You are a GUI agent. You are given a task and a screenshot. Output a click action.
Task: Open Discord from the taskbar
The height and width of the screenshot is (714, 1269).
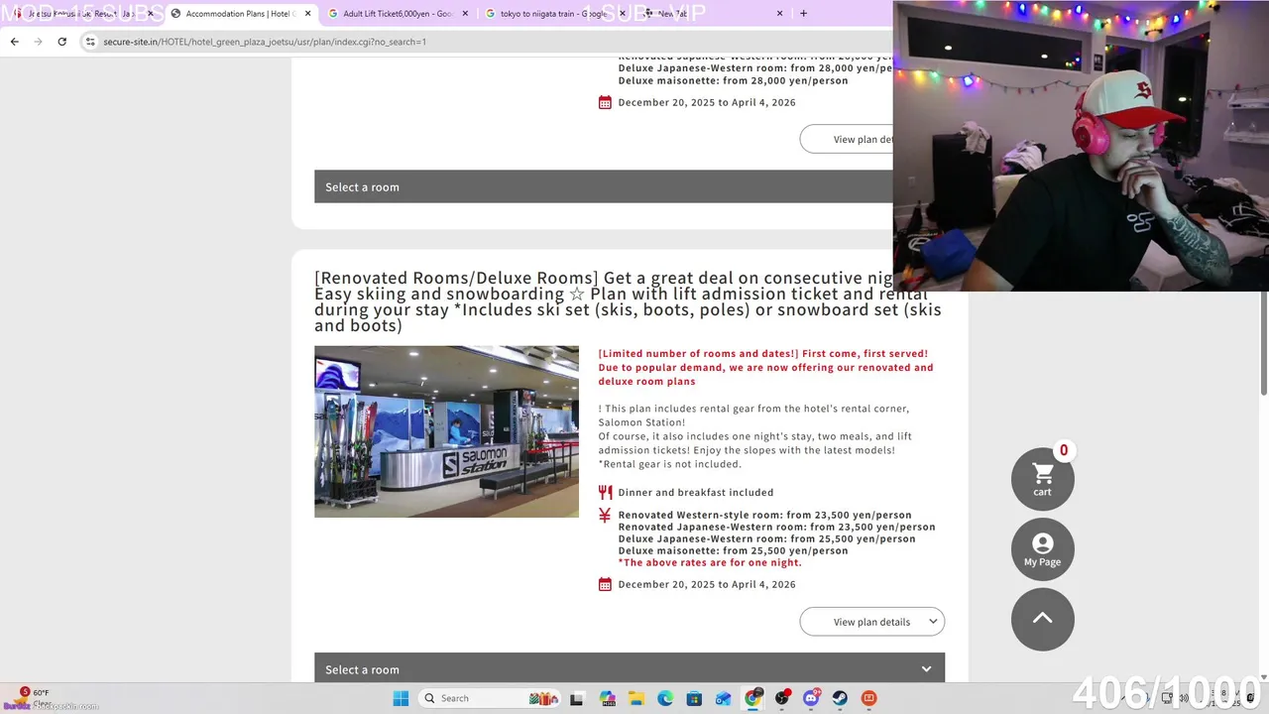[811, 698]
